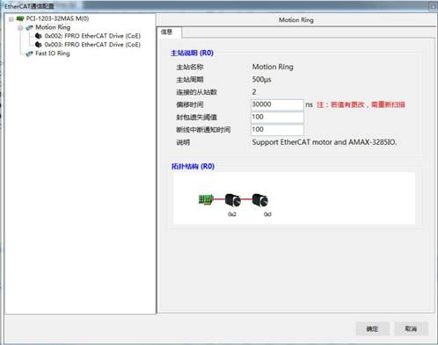Close the EtherCAT configuration dialog
This screenshot has height=345, width=438.
[433, 6]
